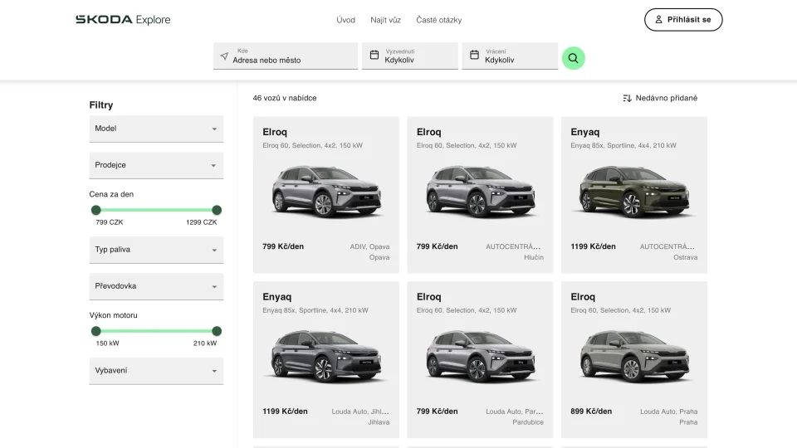The height and width of the screenshot is (448, 797).
Task: Click the calendar icon in Vrácení field
Action: (475, 56)
